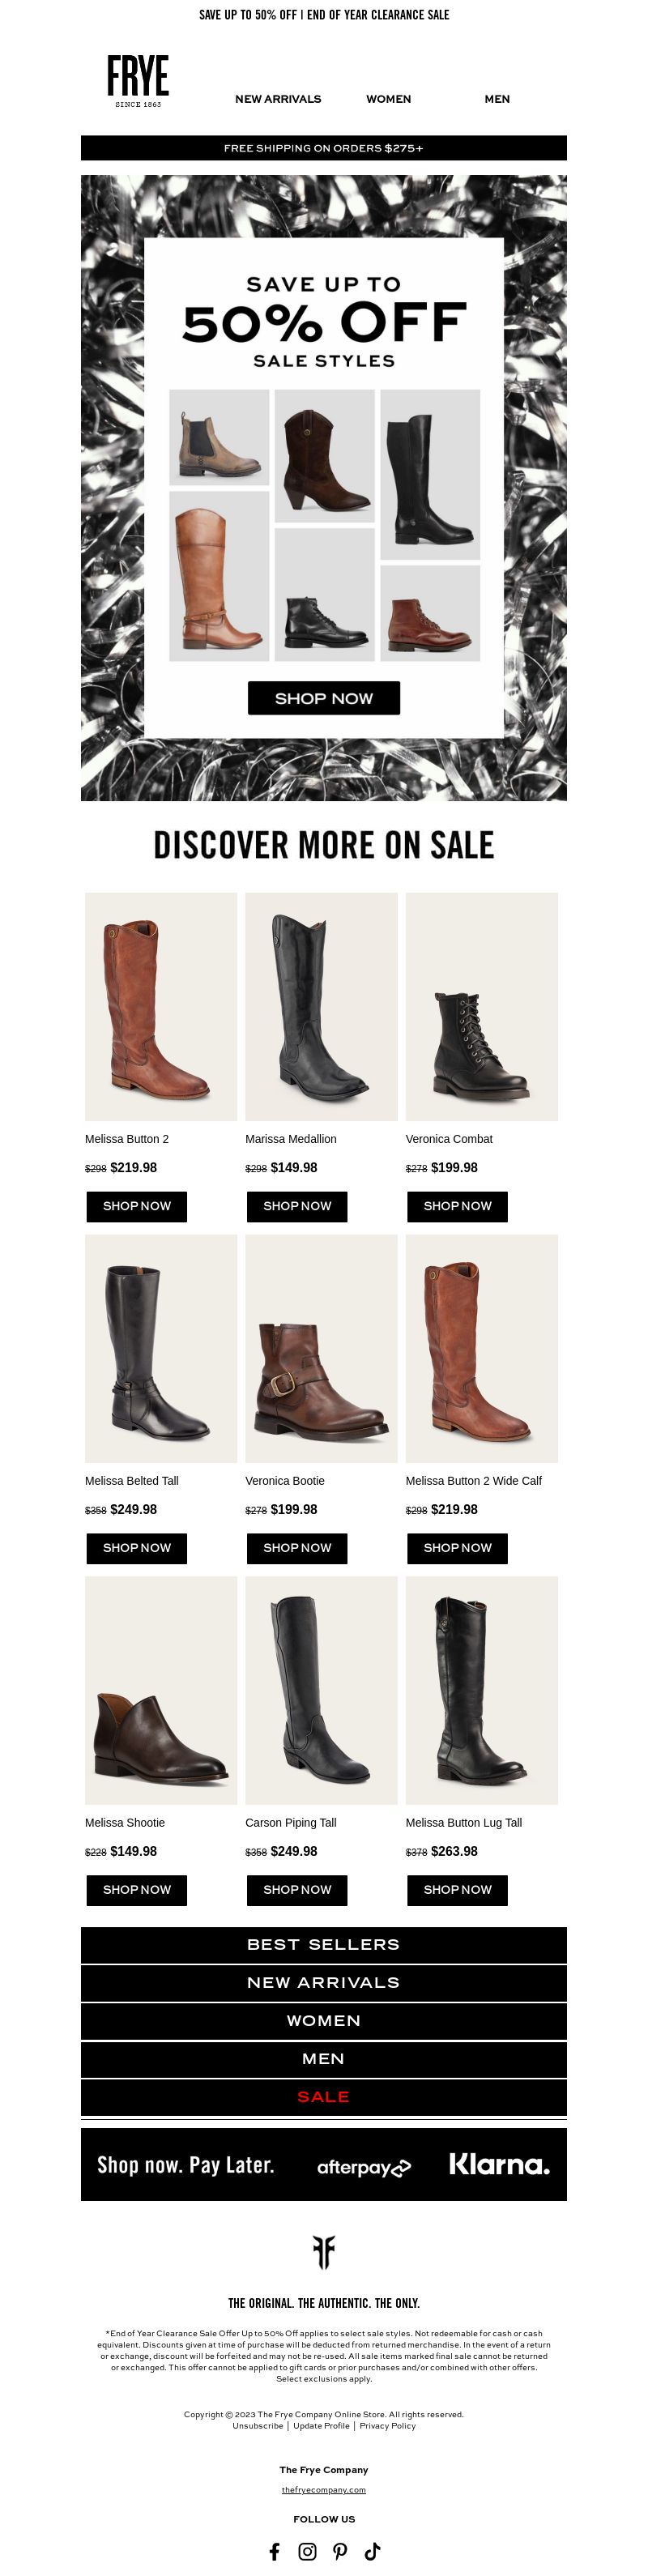Click the Carson Piping Tall boot image
Image resolution: width=648 pixels, height=2576 pixels.
coord(321,1690)
